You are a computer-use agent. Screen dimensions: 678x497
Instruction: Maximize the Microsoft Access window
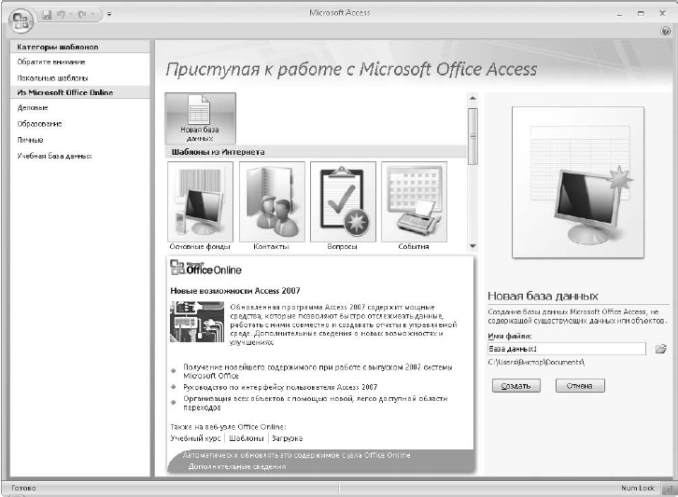pyautogui.click(x=641, y=14)
